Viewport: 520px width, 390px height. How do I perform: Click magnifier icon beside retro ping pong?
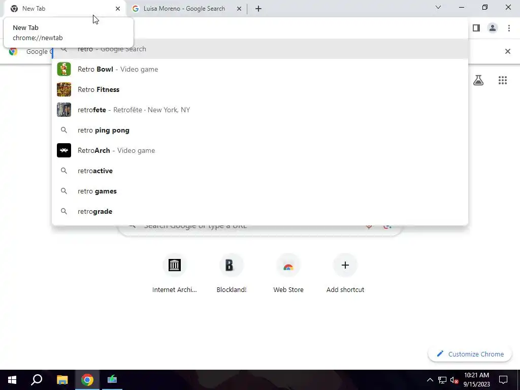pos(64,130)
